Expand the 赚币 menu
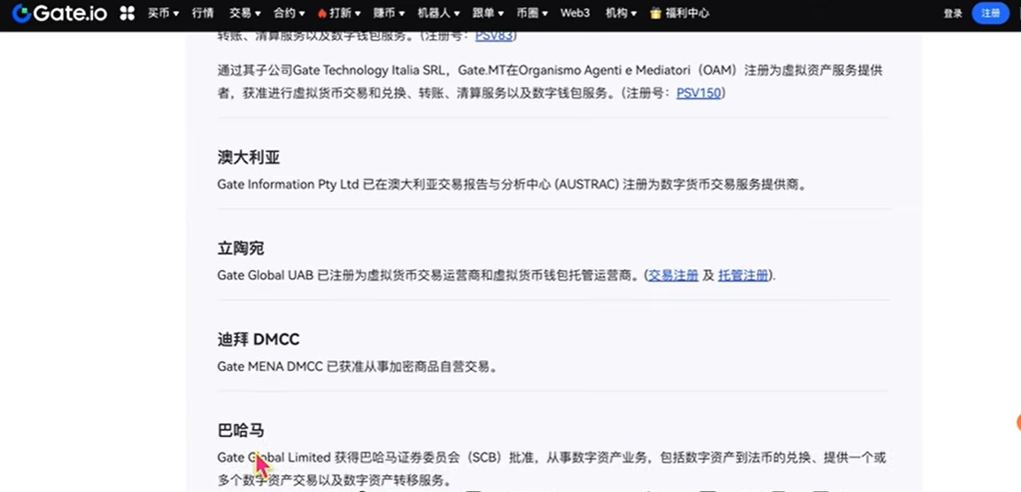The width and height of the screenshot is (1021, 492). click(x=389, y=13)
